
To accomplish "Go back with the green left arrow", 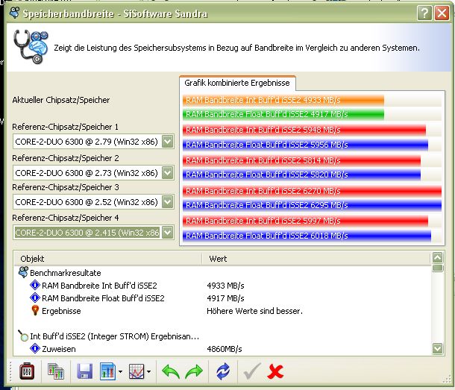I will pyautogui.click(x=171, y=371).
